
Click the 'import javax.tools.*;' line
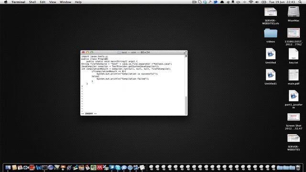pyautogui.click(x=95, y=56)
